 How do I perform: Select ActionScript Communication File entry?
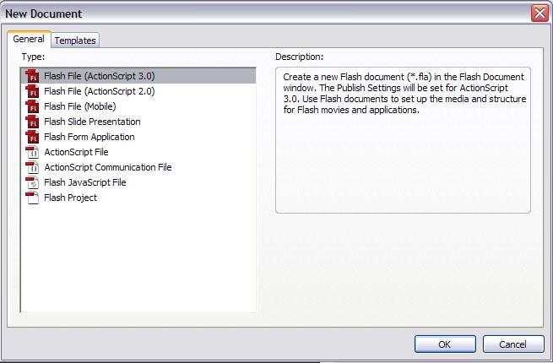pyautogui.click(x=108, y=167)
